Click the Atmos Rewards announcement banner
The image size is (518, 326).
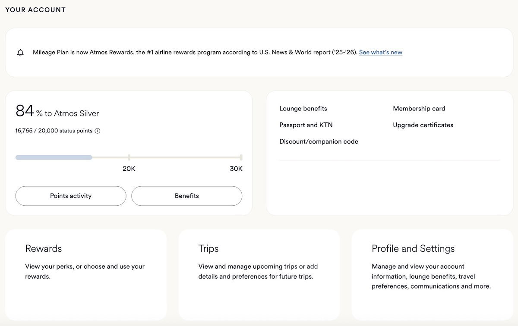click(x=194, y=53)
